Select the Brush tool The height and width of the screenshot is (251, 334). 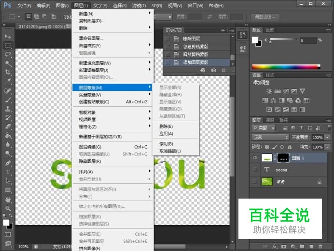coord(8,100)
